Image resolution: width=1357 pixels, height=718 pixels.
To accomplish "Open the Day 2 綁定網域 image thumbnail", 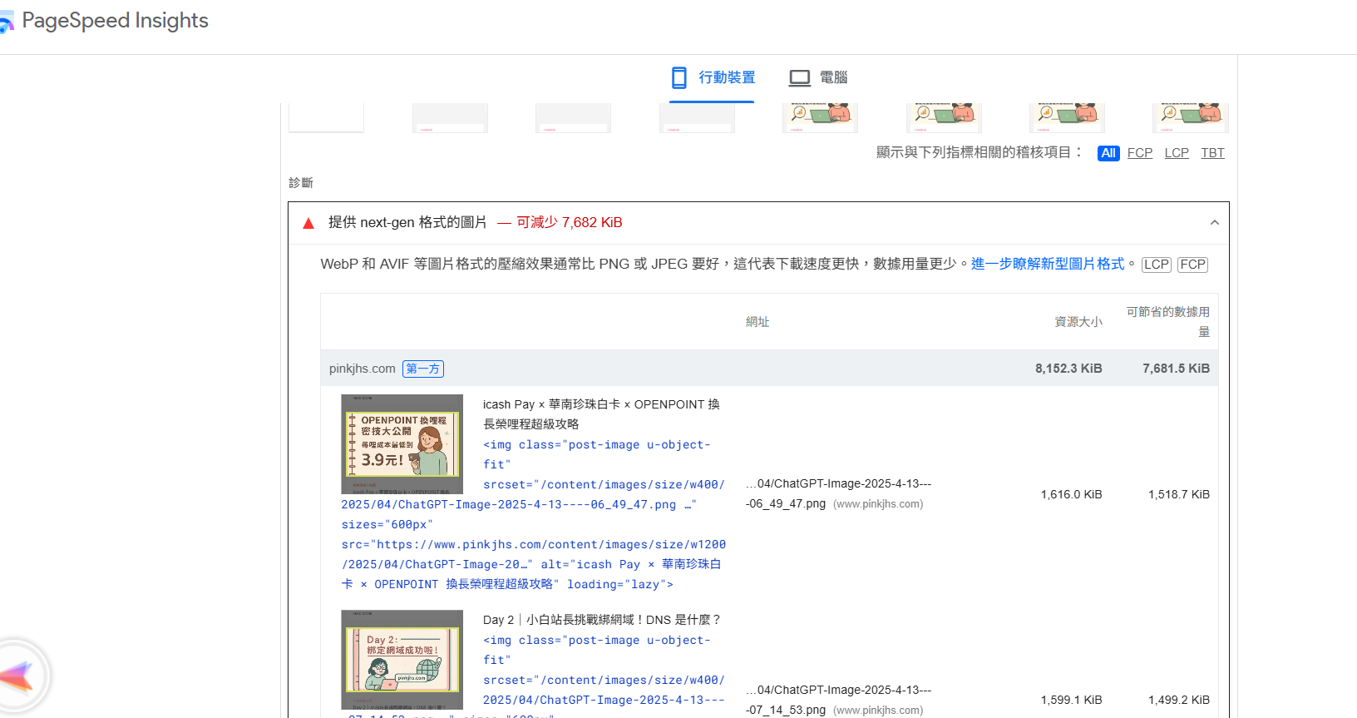I will point(402,660).
